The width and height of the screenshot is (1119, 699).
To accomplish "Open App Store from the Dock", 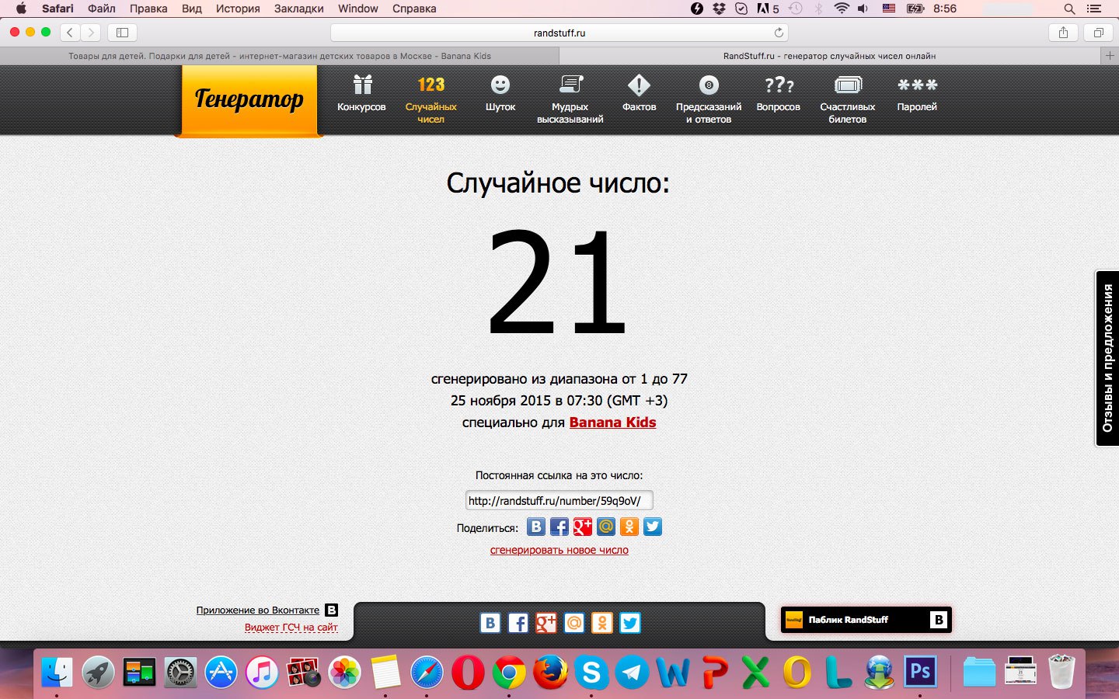I will (221, 672).
